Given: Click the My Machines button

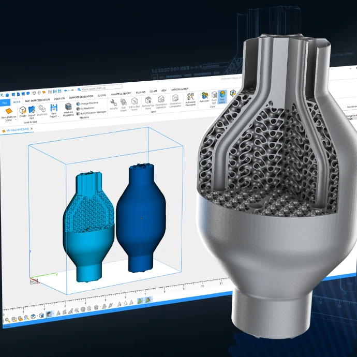Looking at the screenshot, I should click(x=85, y=109).
